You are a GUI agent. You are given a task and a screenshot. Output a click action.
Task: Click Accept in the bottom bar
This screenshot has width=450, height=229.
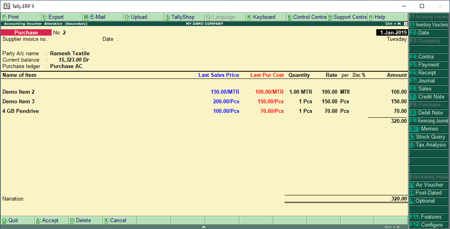tap(52, 221)
